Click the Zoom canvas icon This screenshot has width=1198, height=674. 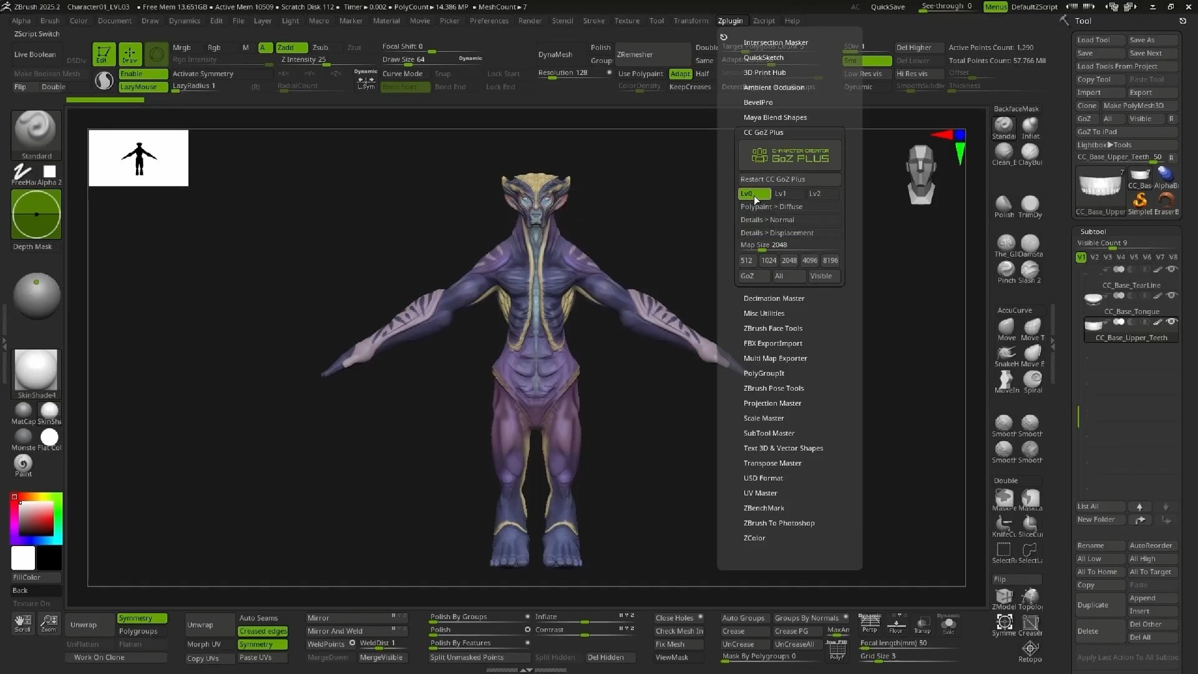pyautogui.click(x=49, y=622)
